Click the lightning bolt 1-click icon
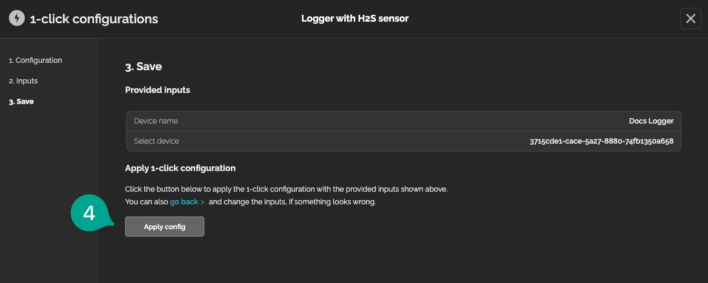 17,18
